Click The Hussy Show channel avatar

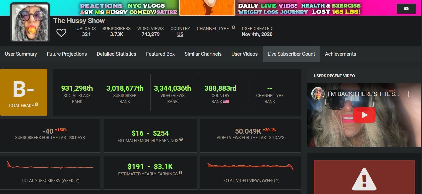30,22
